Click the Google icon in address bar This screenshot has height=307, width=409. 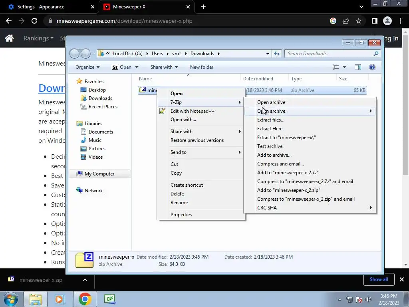[333, 21]
